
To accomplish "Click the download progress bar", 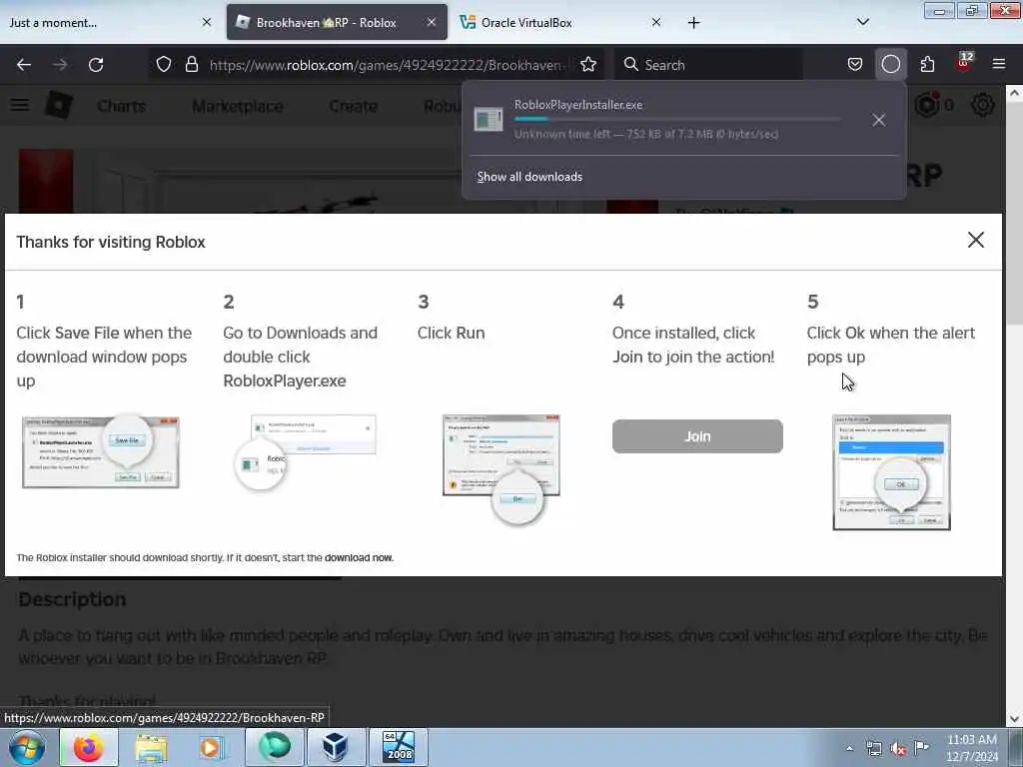I will coord(677,119).
